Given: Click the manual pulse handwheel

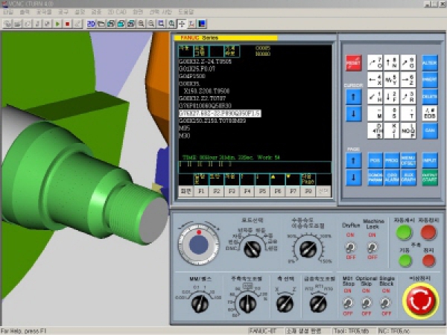Looking at the screenshot, I should tap(199, 245).
